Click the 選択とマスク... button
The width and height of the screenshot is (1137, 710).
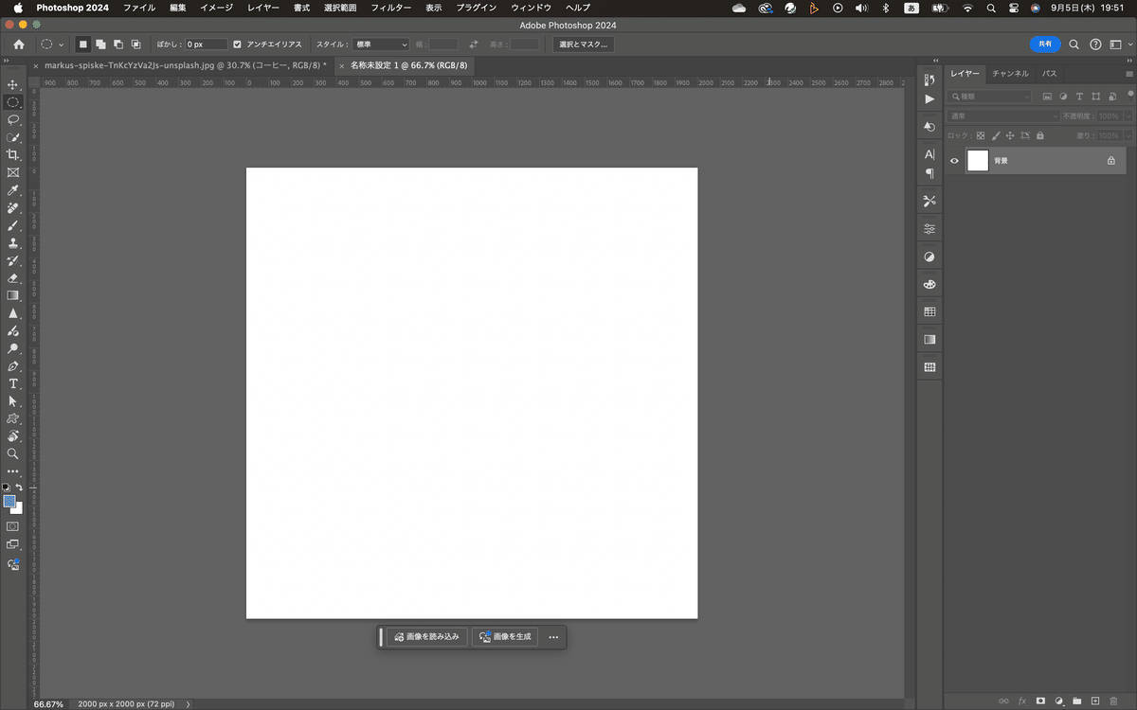[584, 44]
